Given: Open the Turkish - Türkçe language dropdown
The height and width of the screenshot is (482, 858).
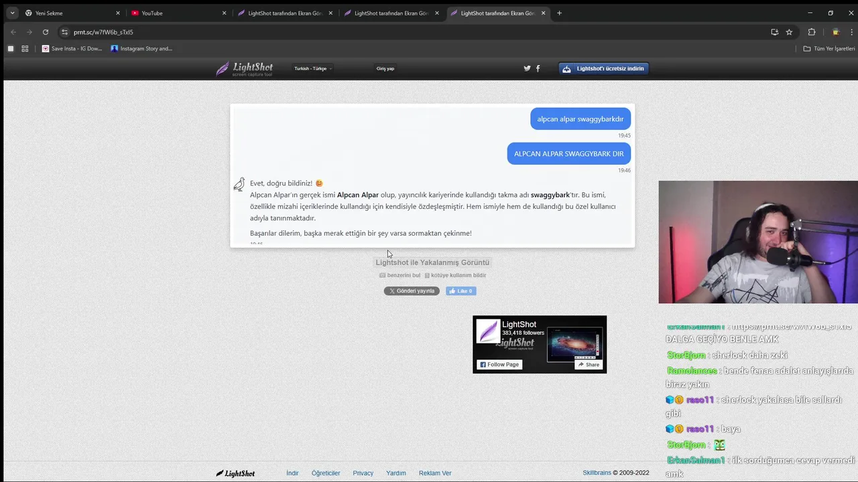Looking at the screenshot, I should click(x=313, y=68).
